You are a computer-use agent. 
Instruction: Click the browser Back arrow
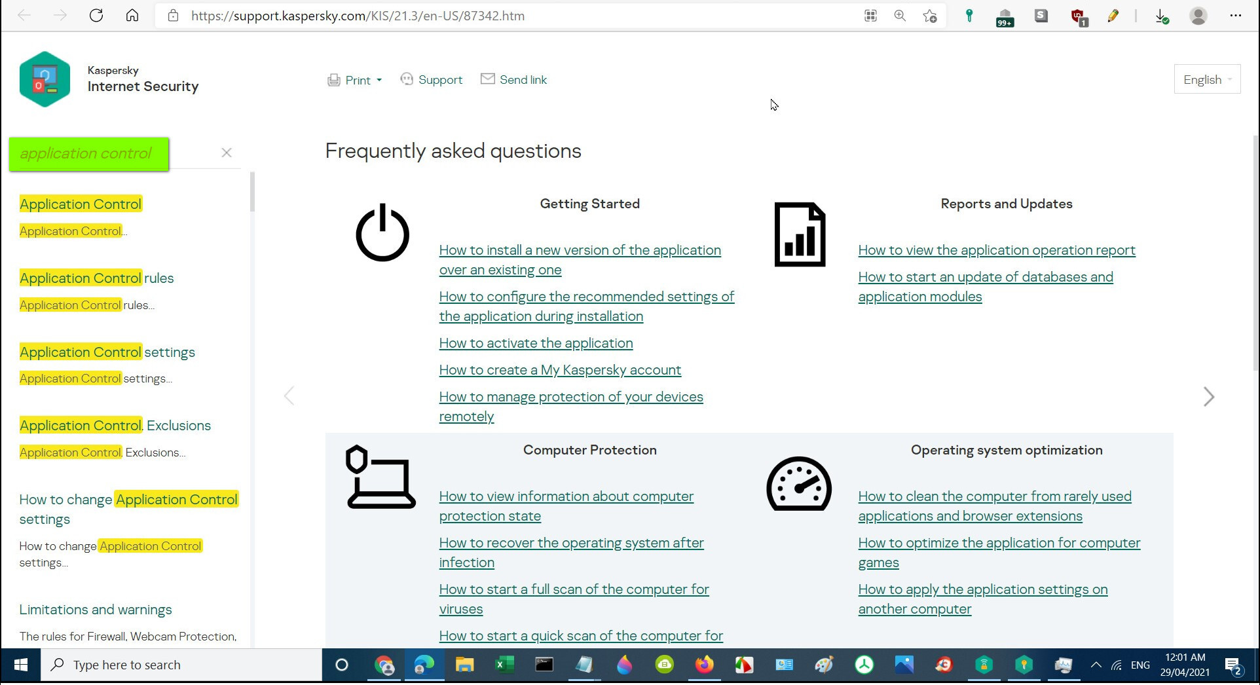tap(24, 16)
